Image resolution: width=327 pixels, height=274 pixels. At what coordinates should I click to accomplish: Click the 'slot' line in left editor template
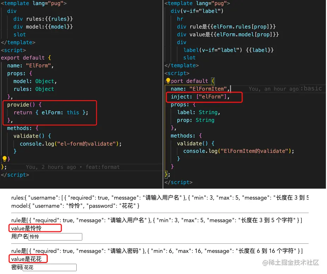pos(20,35)
